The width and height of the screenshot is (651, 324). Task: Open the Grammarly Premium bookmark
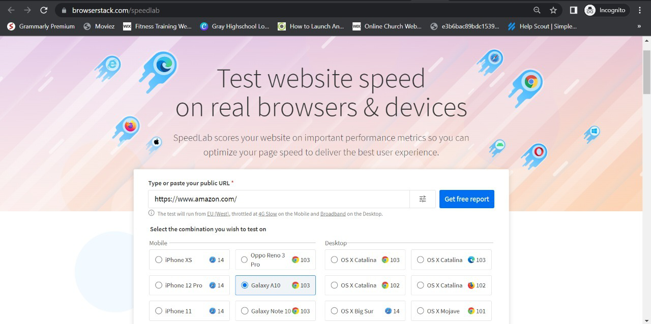pyautogui.click(x=41, y=26)
